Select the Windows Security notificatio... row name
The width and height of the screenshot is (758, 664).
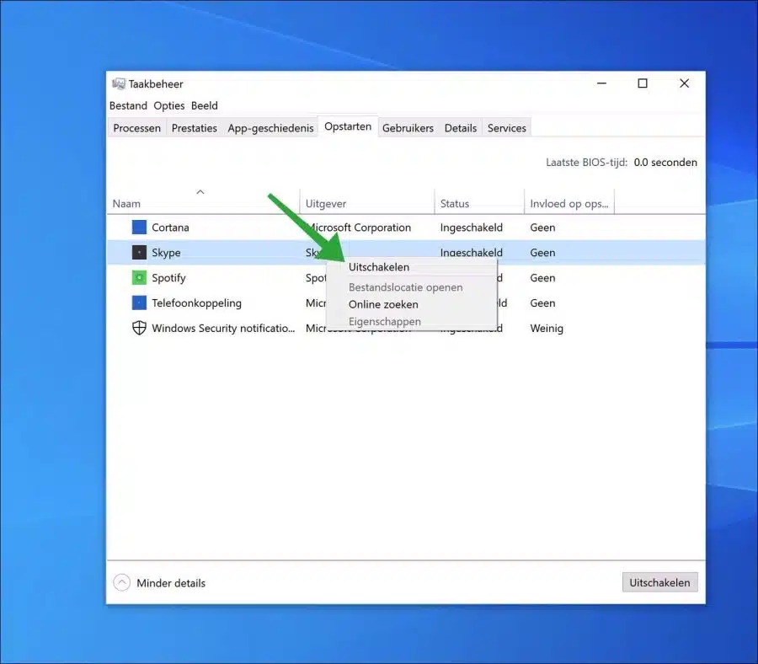[x=223, y=328]
